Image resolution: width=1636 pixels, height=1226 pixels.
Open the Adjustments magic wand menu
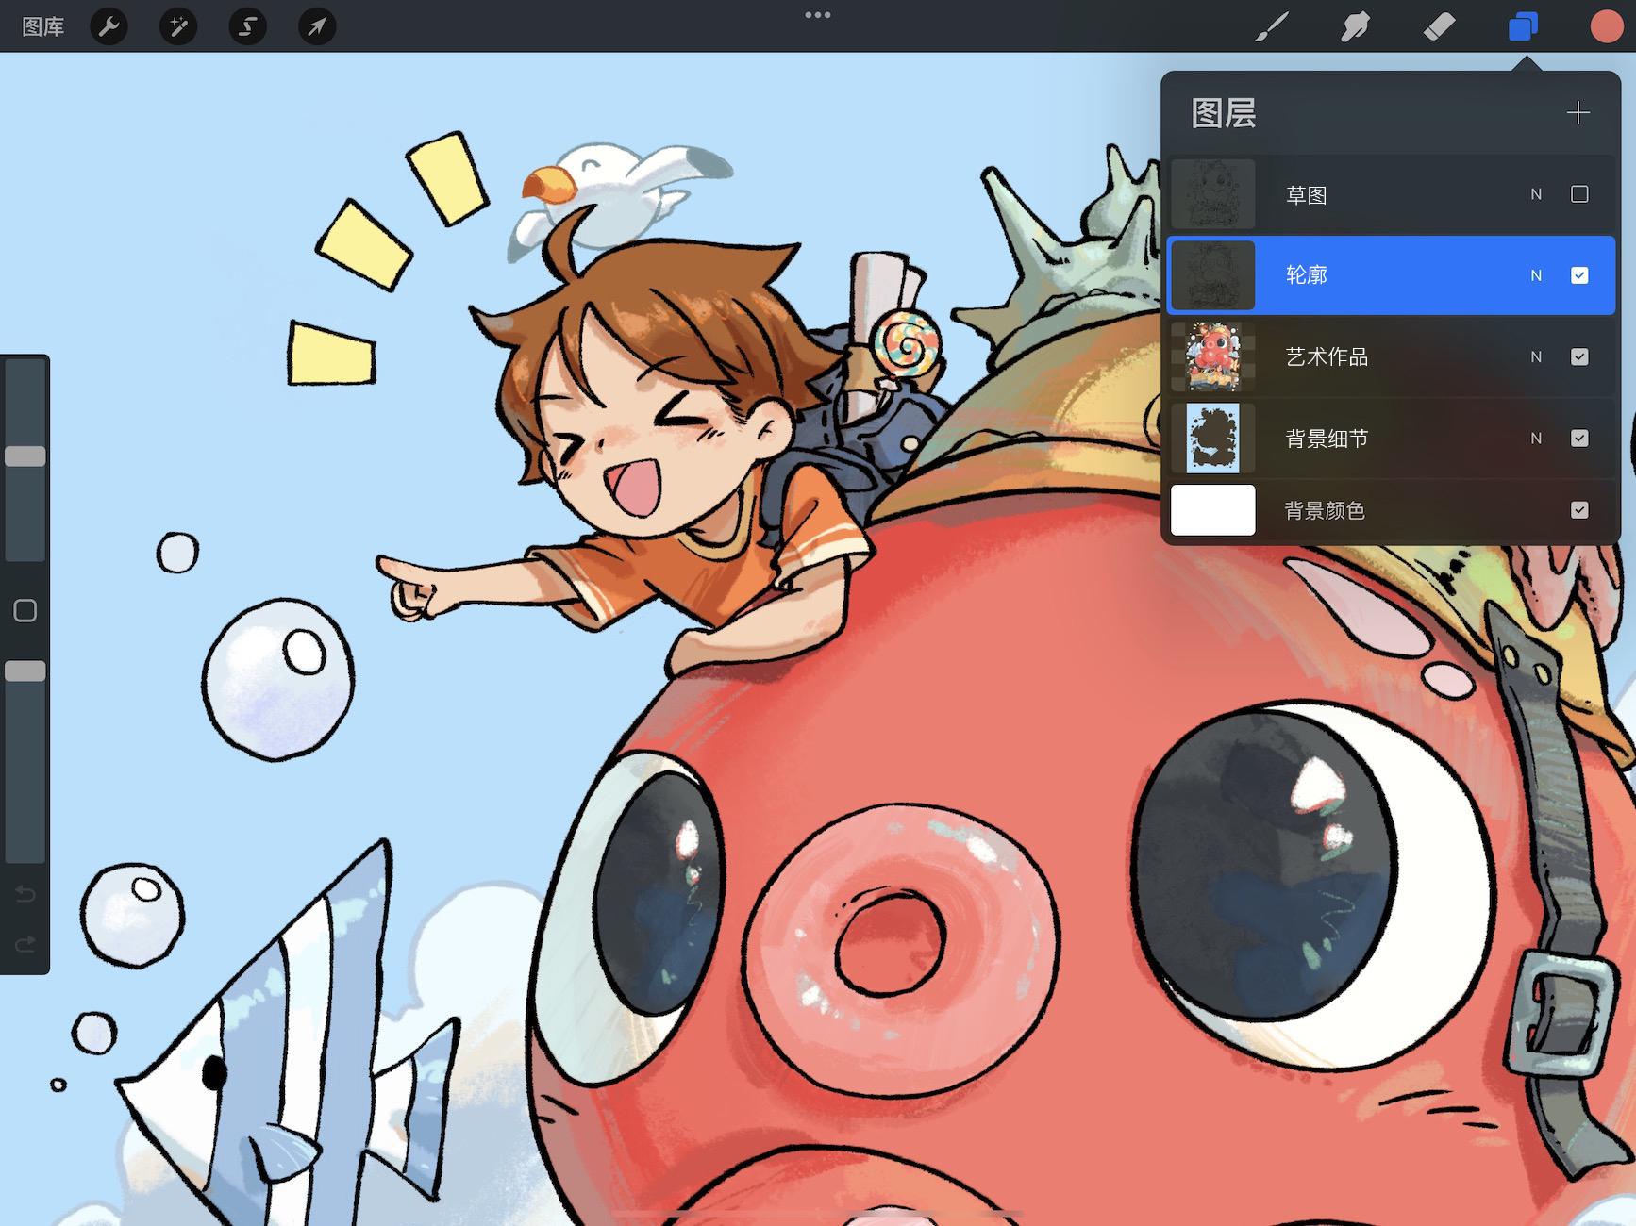[x=178, y=26]
